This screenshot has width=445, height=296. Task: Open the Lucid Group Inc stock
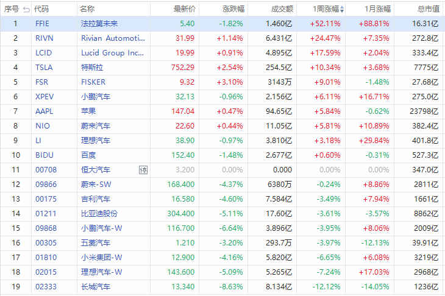112,52
